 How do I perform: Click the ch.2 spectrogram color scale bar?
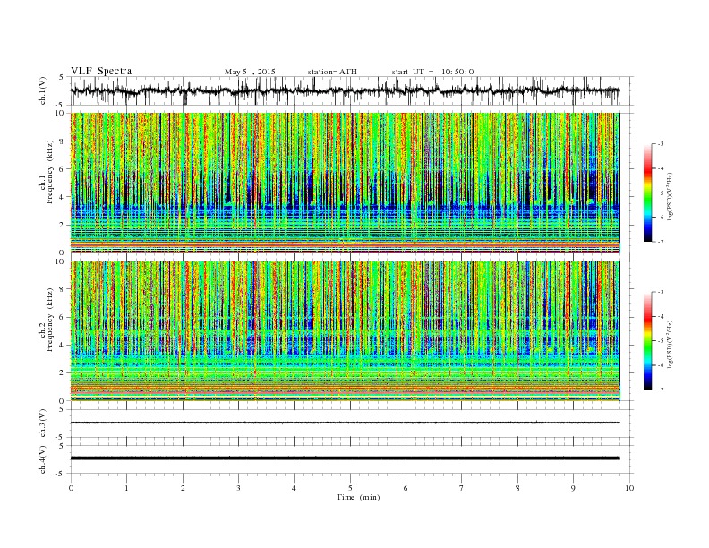pyautogui.click(x=647, y=341)
